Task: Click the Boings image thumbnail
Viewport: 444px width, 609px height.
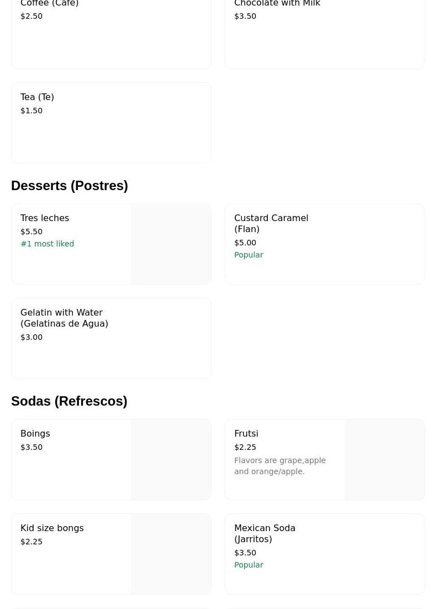Action: tap(171, 460)
